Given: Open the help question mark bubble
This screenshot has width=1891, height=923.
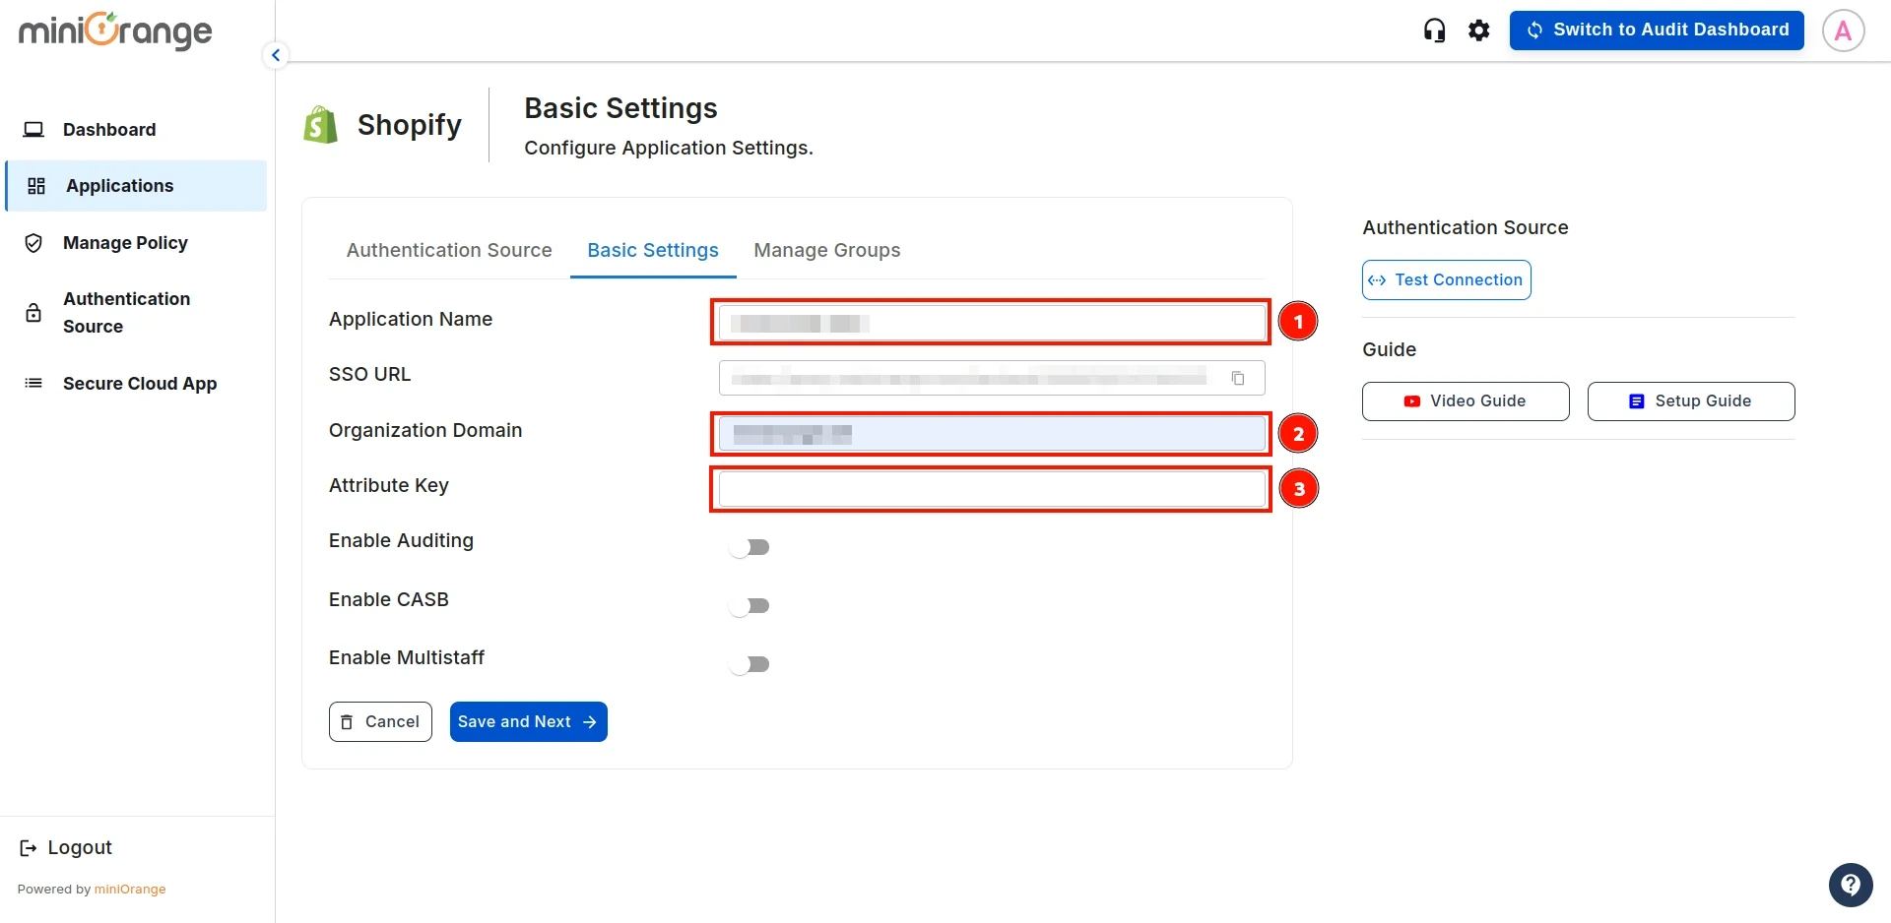Looking at the screenshot, I should pyautogui.click(x=1850, y=885).
